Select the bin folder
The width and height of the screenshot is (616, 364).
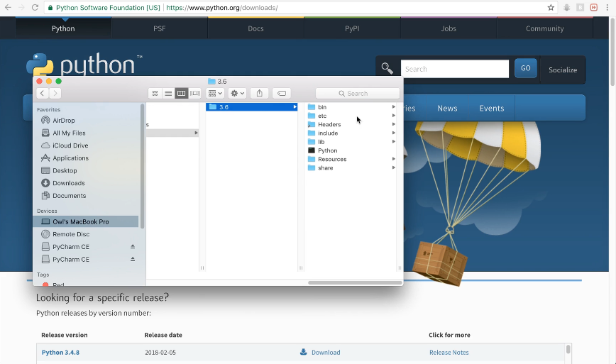tap(322, 107)
